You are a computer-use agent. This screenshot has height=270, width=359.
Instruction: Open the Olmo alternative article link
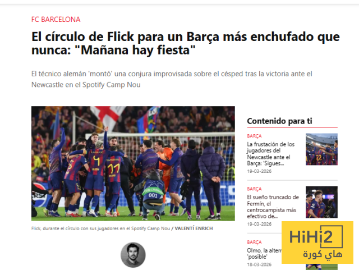click(264, 254)
